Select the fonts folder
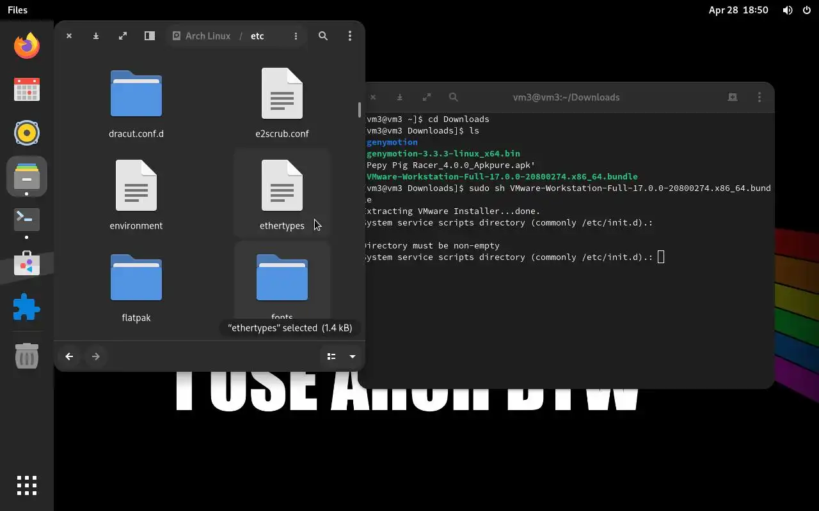 pyautogui.click(x=282, y=281)
